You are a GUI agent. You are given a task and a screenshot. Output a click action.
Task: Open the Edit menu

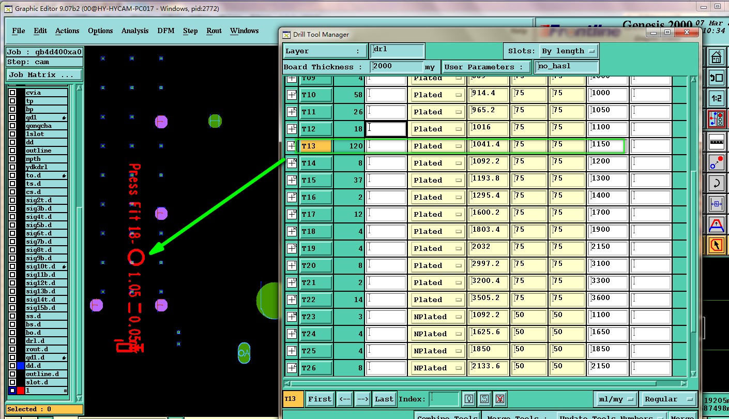(40, 31)
